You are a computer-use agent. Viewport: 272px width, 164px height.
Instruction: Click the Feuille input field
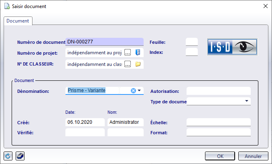coord(192,42)
